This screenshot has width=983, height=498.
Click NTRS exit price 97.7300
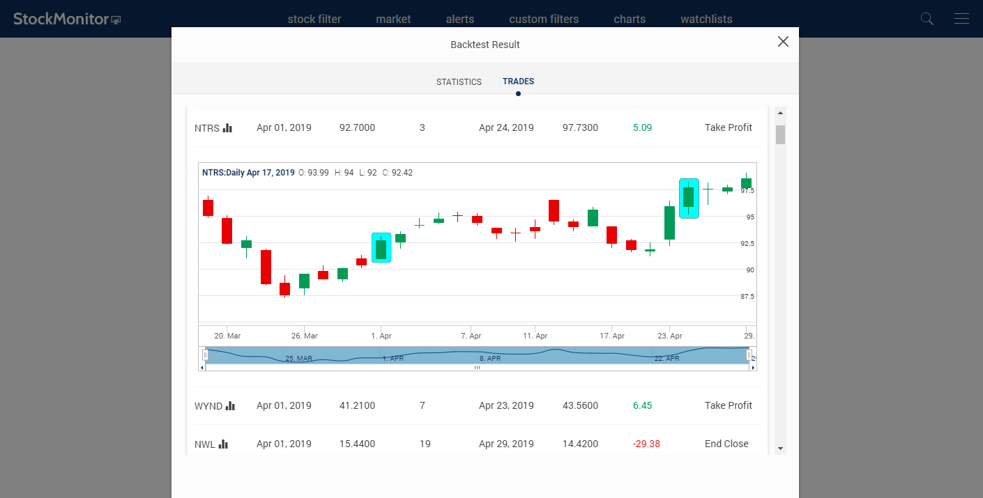[x=580, y=127]
